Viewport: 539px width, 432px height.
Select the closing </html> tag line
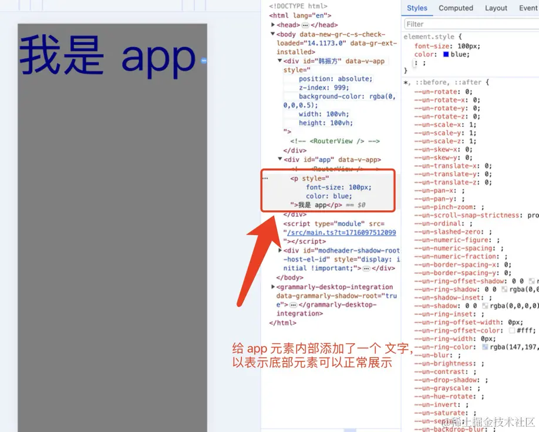[282, 323]
